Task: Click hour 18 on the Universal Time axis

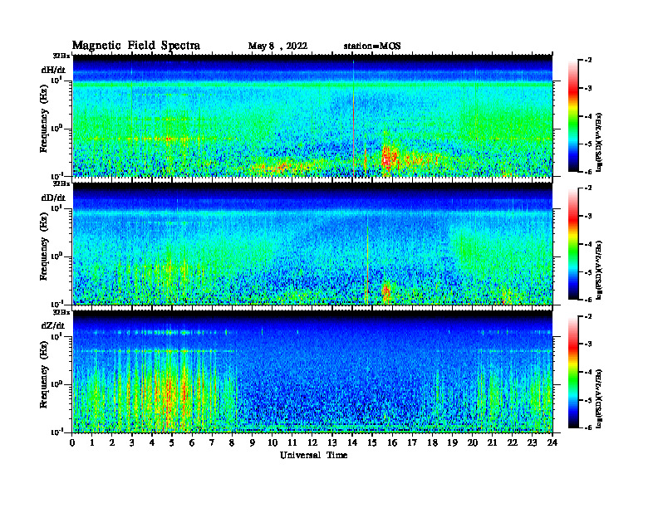Action: [x=432, y=443]
